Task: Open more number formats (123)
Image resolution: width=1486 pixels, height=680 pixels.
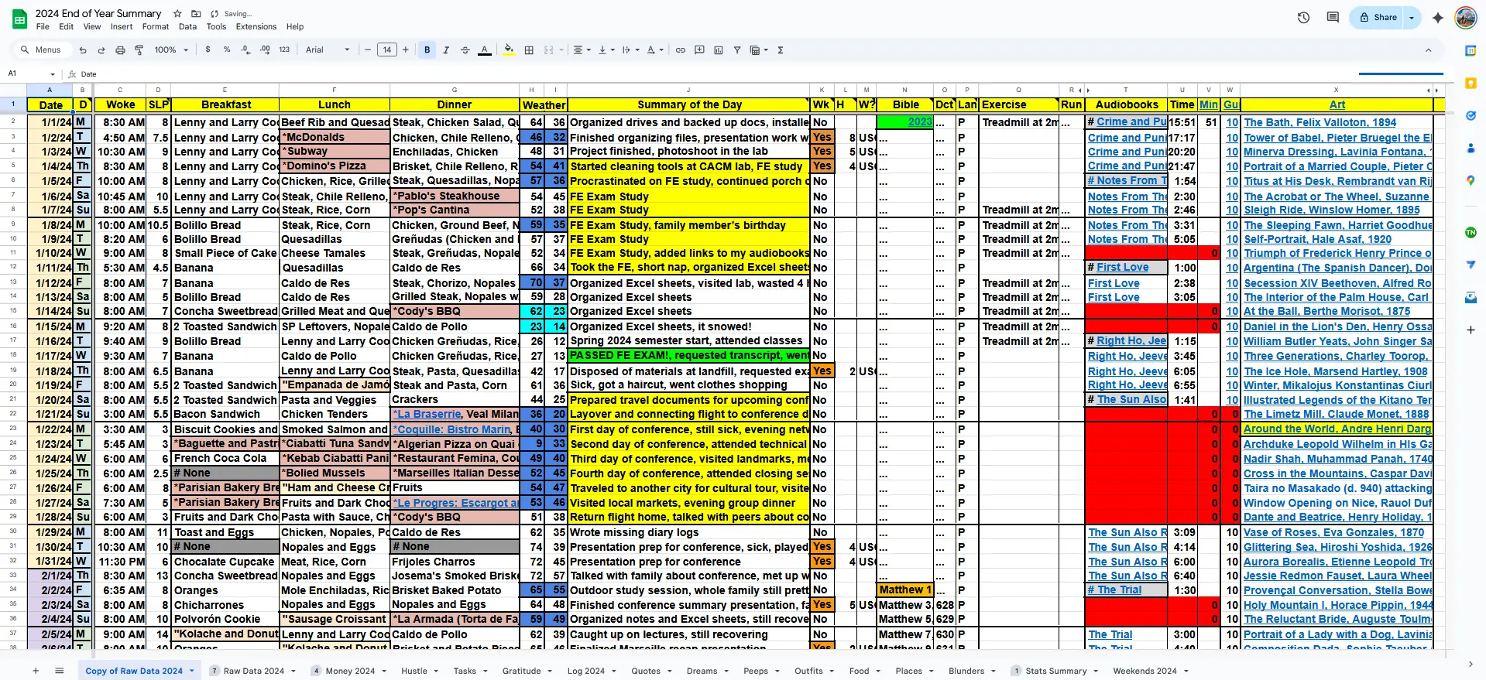Action: (x=284, y=50)
